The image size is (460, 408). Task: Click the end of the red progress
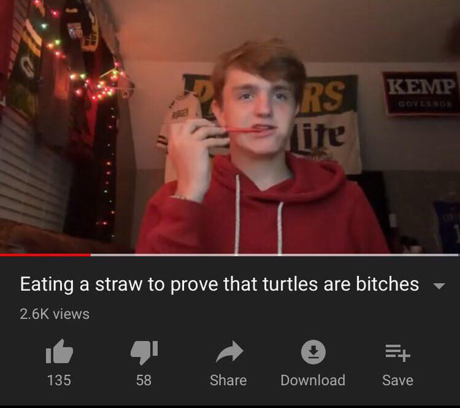[91, 255]
